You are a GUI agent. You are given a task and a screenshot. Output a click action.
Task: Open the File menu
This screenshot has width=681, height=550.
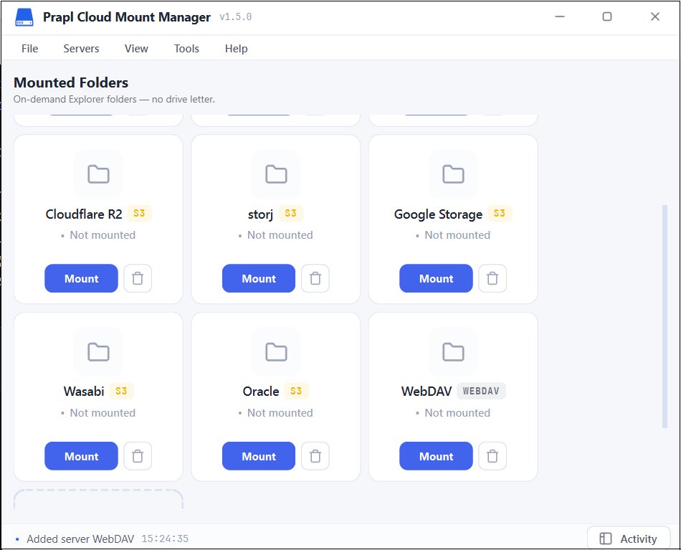click(29, 49)
